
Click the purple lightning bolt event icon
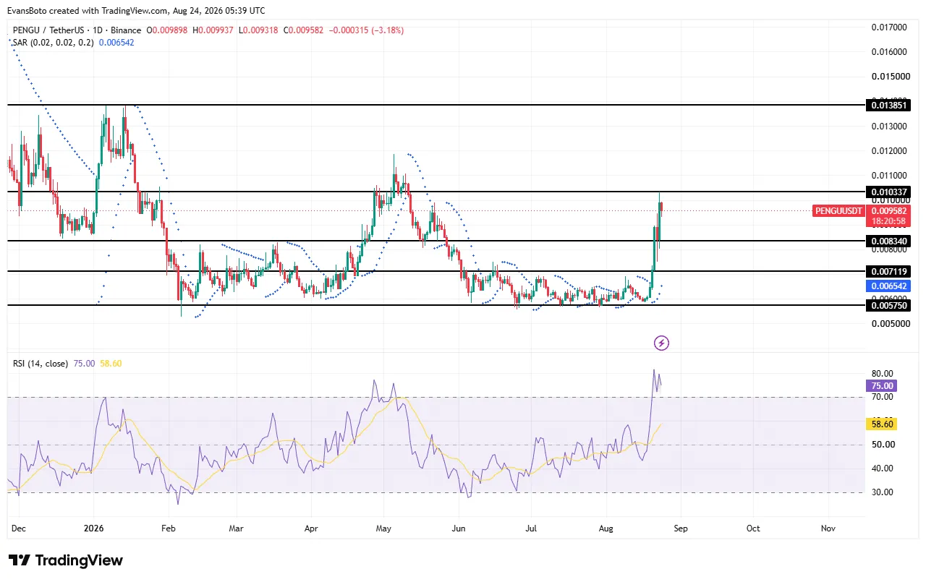661,343
